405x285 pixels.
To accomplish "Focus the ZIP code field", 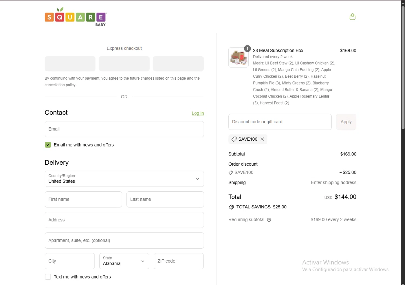I will [179, 261].
